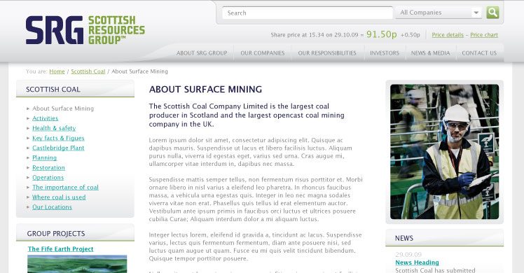Select About Surface Mining in the sidebar
This screenshot has width=524, height=273.
63,108
